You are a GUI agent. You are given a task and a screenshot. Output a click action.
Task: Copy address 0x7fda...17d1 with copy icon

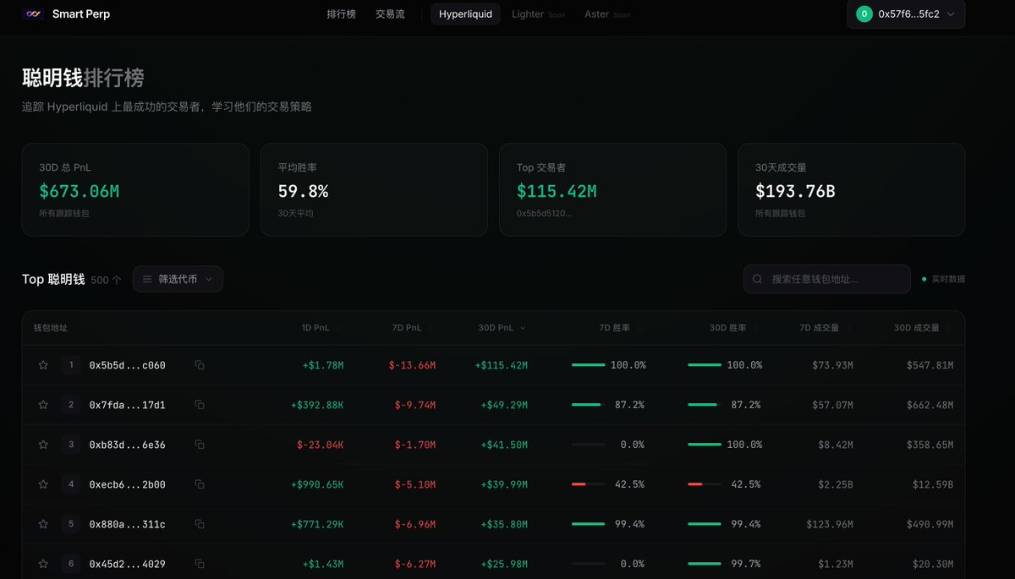(x=200, y=405)
